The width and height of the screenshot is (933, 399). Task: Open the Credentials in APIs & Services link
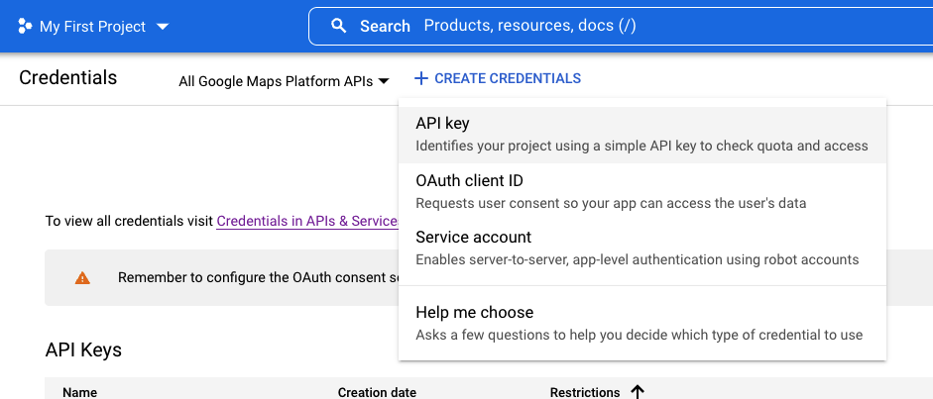(307, 222)
